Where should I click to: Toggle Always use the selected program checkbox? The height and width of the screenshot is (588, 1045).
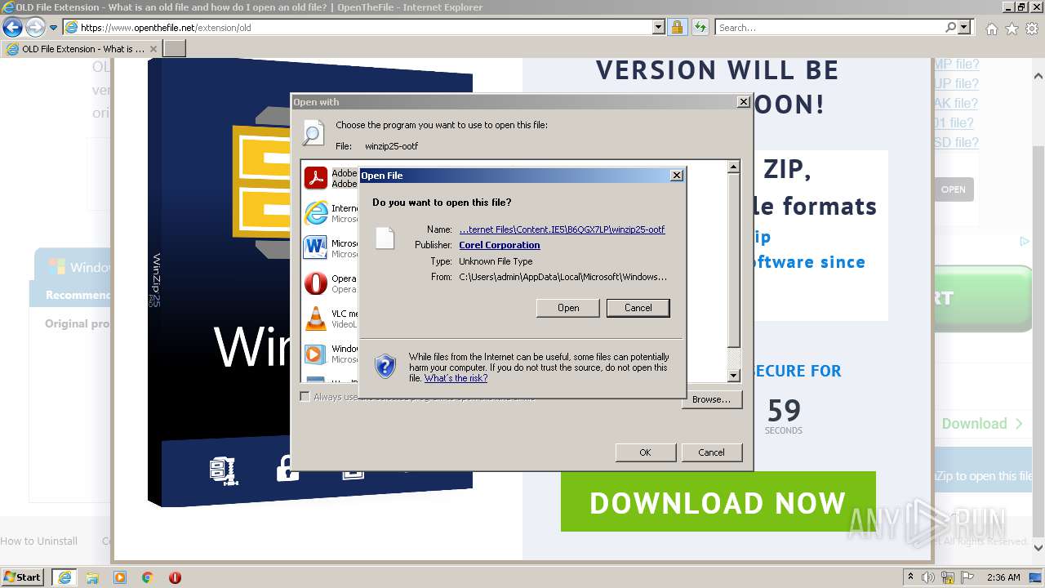(x=305, y=397)
